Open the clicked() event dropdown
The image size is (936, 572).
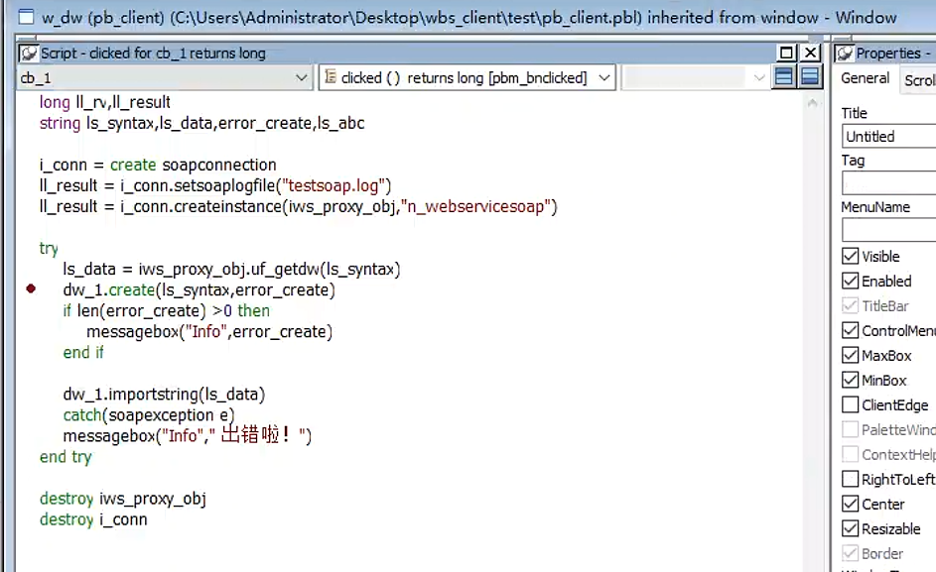[x=604, y=77]
